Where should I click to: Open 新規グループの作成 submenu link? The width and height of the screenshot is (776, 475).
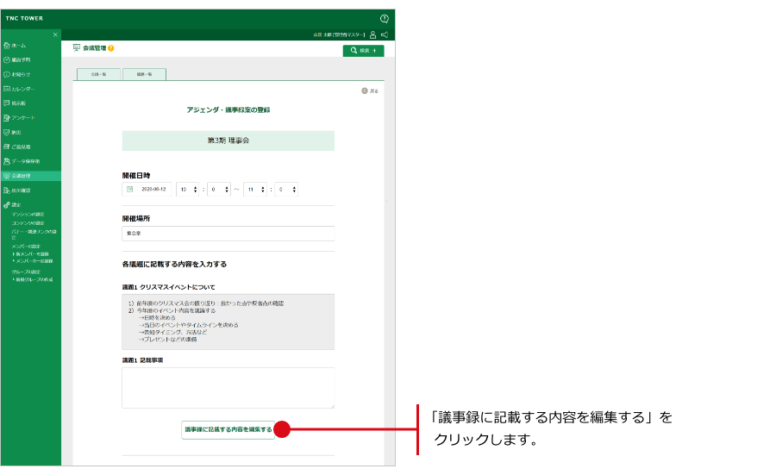(x=33, y=279)
